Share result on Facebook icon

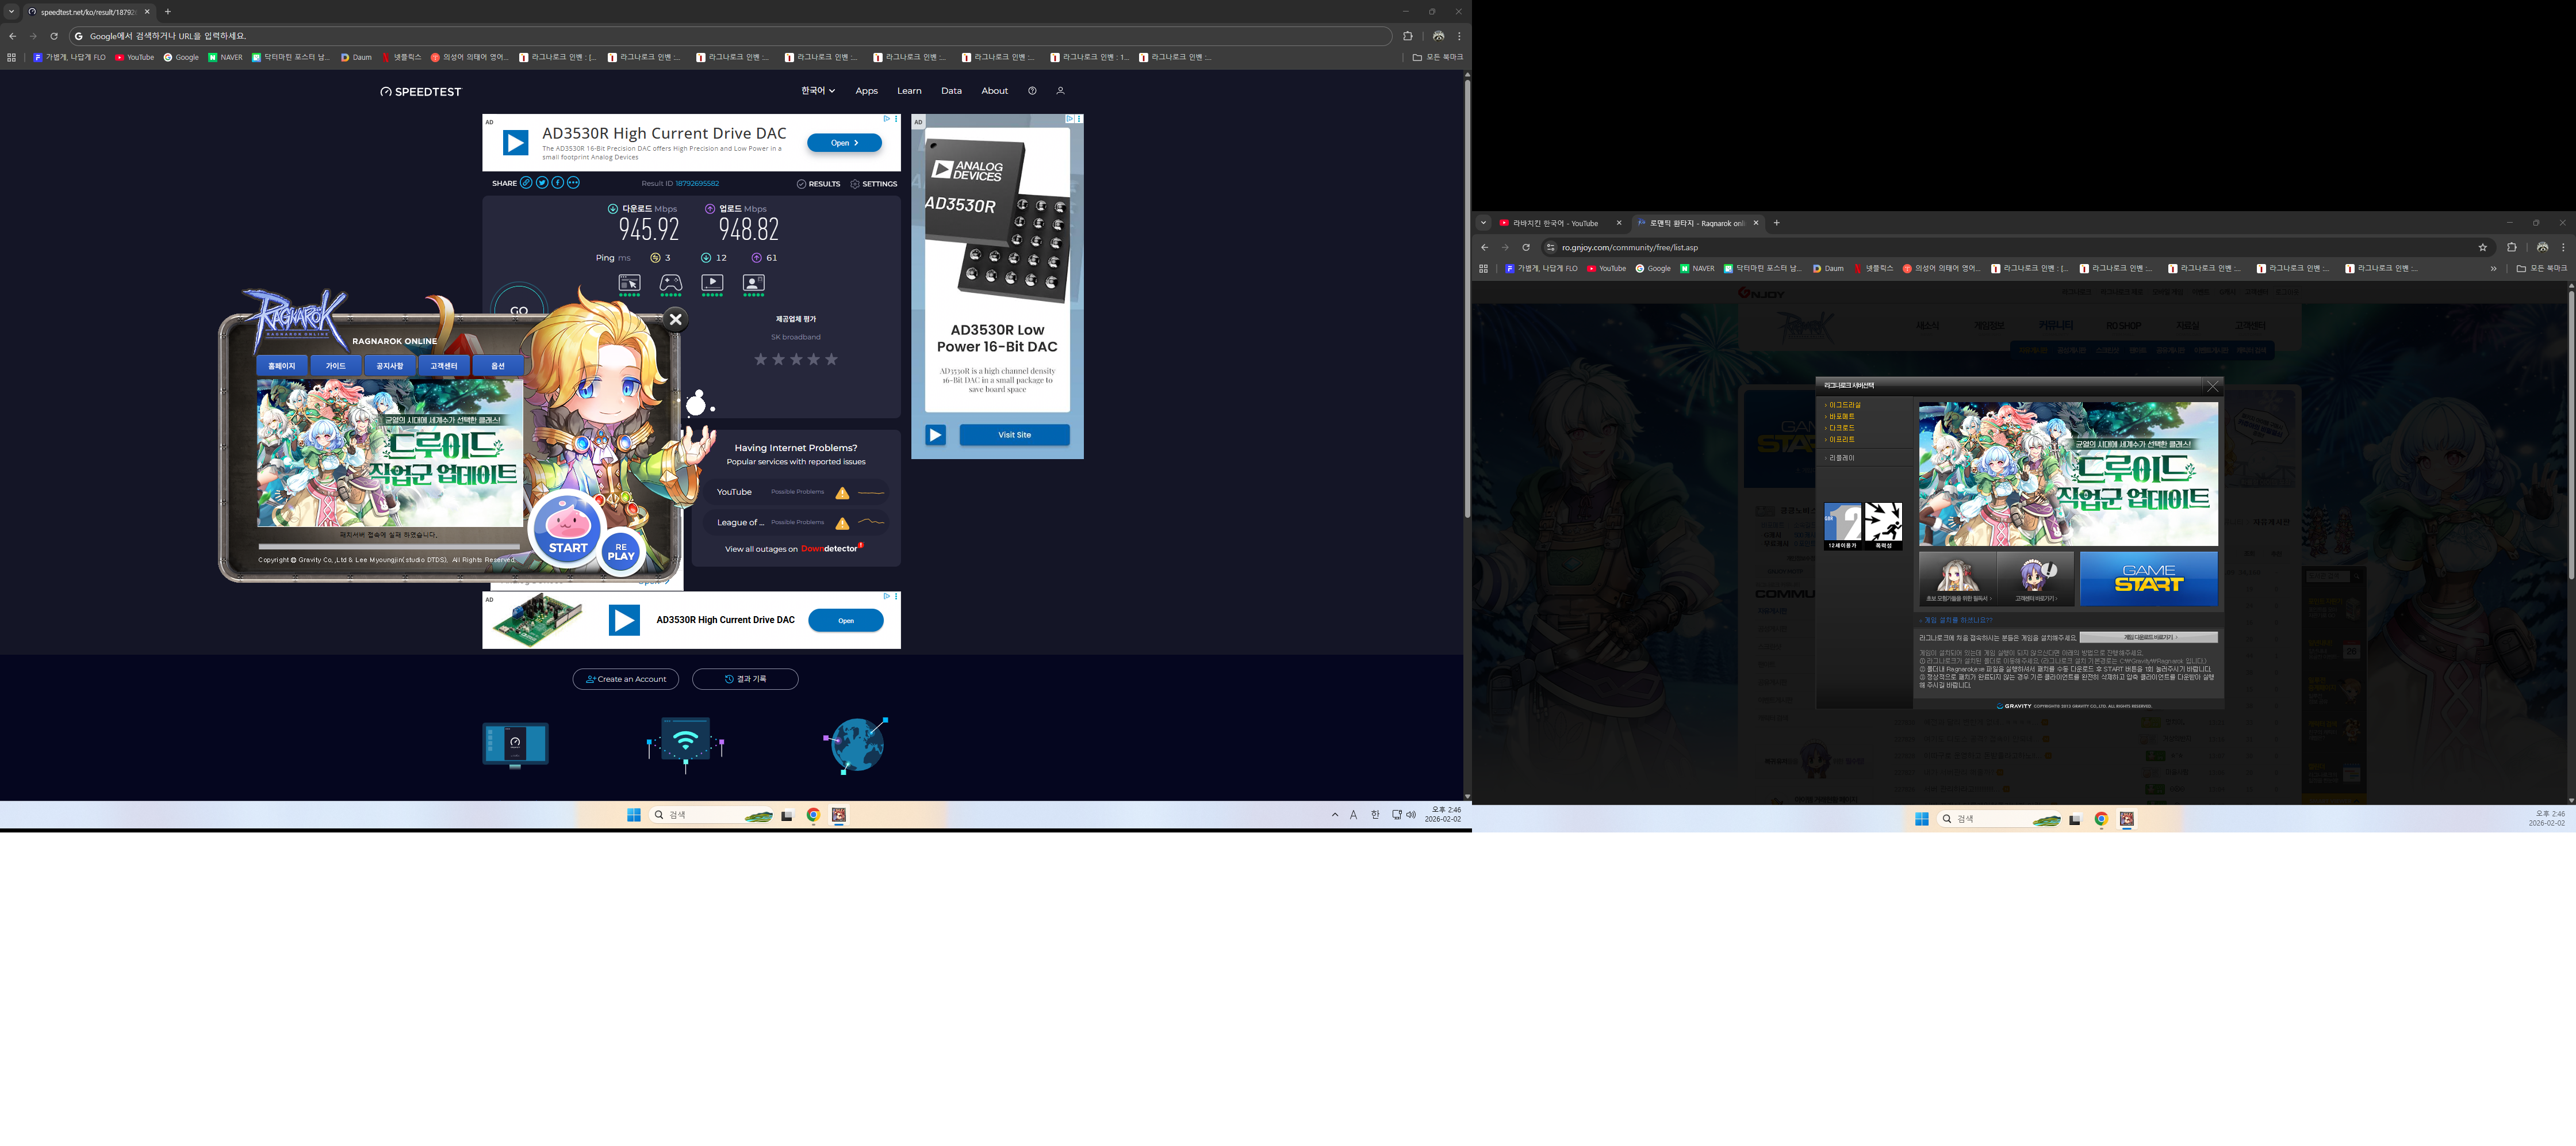[x=558, y=183]
